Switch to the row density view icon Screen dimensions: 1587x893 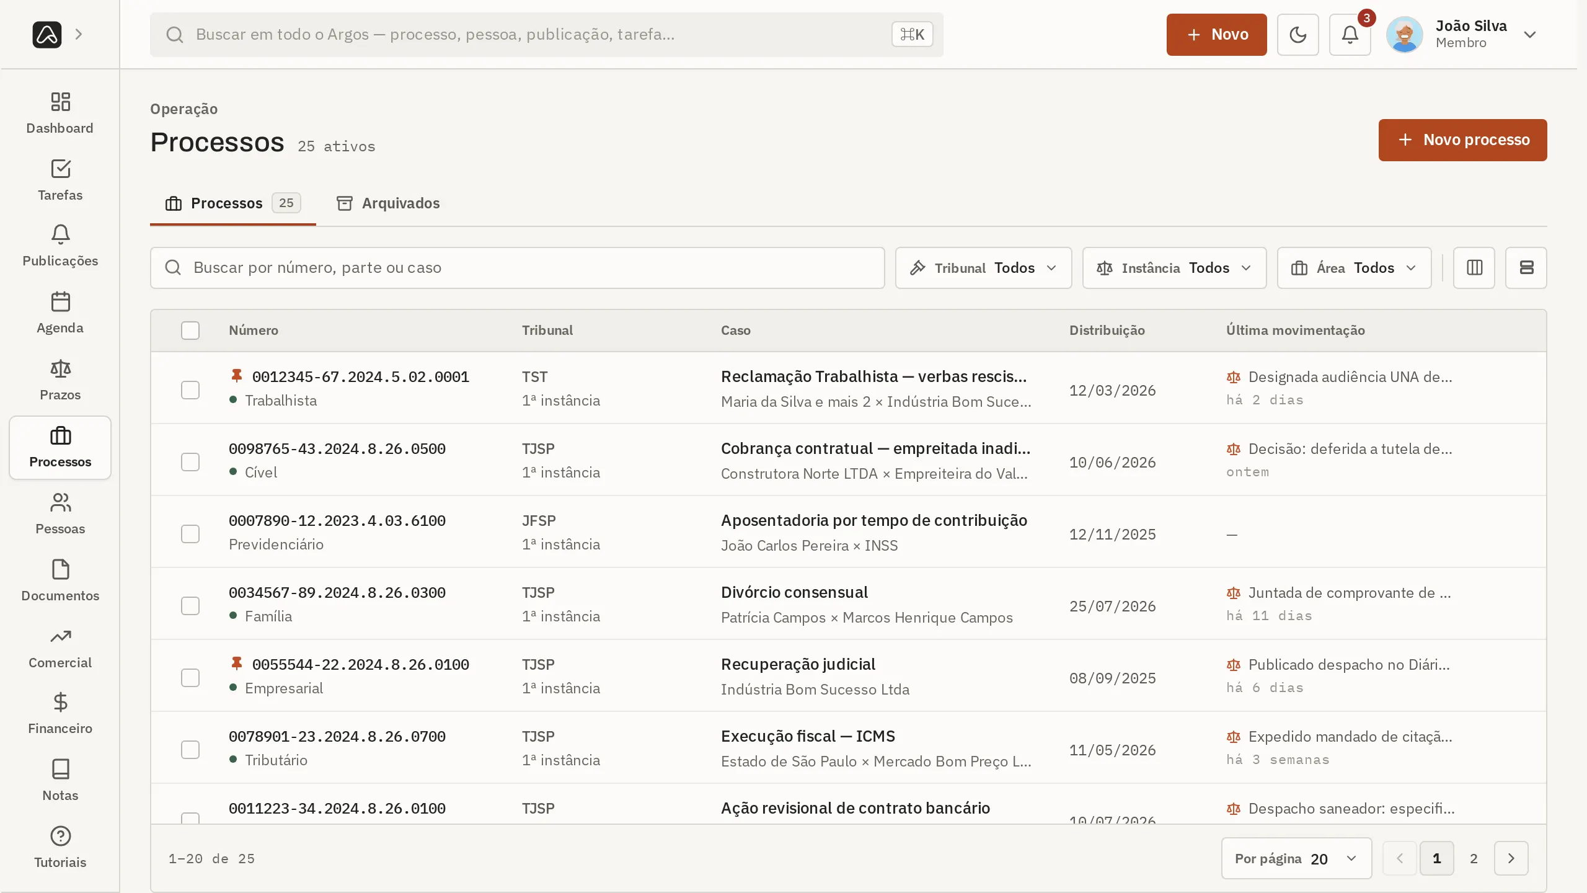(x=1526, y=268)
